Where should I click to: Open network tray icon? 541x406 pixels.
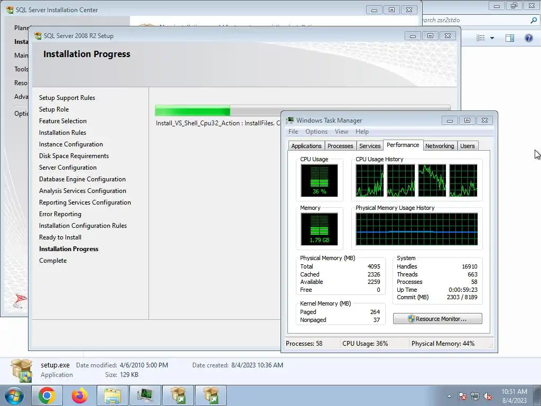pos(475,396)
